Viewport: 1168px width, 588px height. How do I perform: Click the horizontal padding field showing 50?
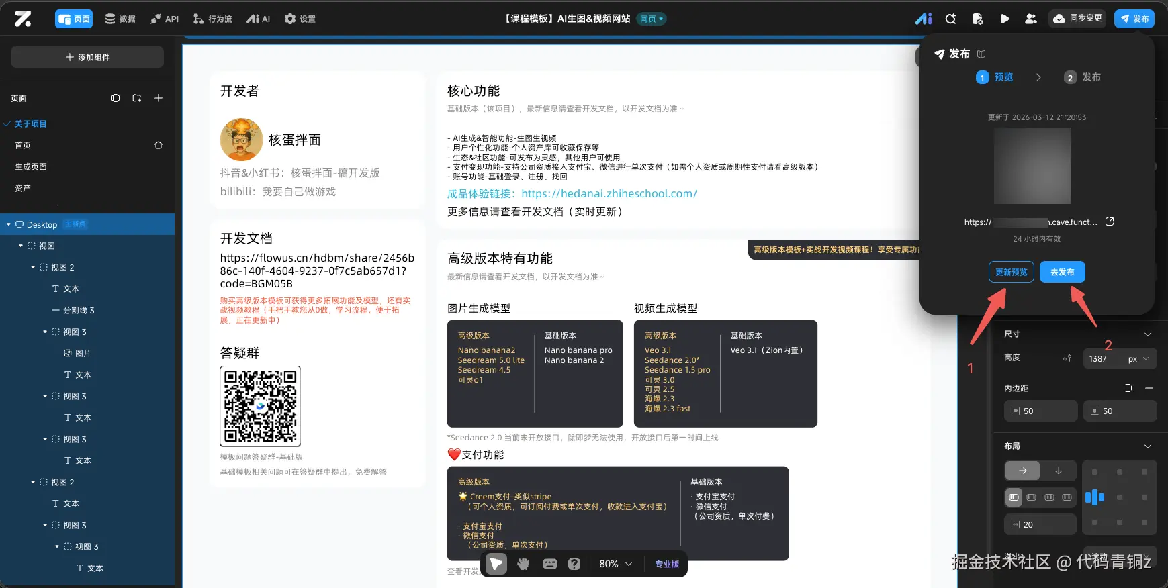point(1041,411)
